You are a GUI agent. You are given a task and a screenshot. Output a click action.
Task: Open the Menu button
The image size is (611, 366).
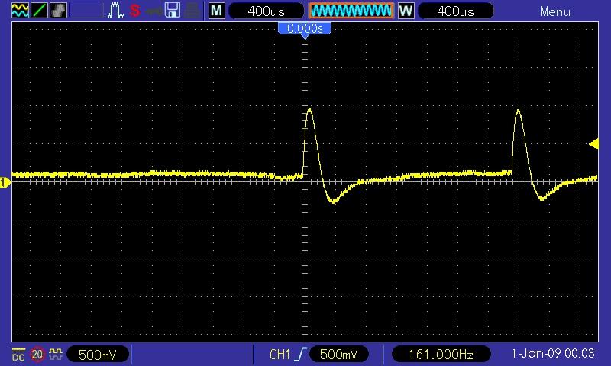click(555, 12)
